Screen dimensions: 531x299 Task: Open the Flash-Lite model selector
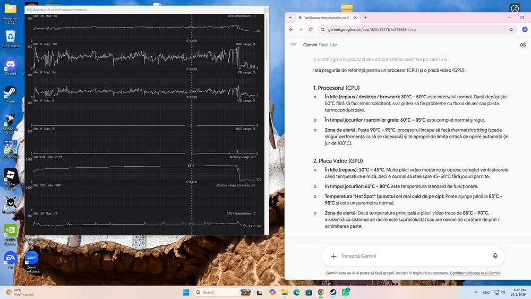point(328,45)
